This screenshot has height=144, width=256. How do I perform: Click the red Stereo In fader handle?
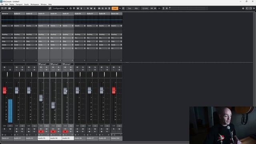point(4,90)
